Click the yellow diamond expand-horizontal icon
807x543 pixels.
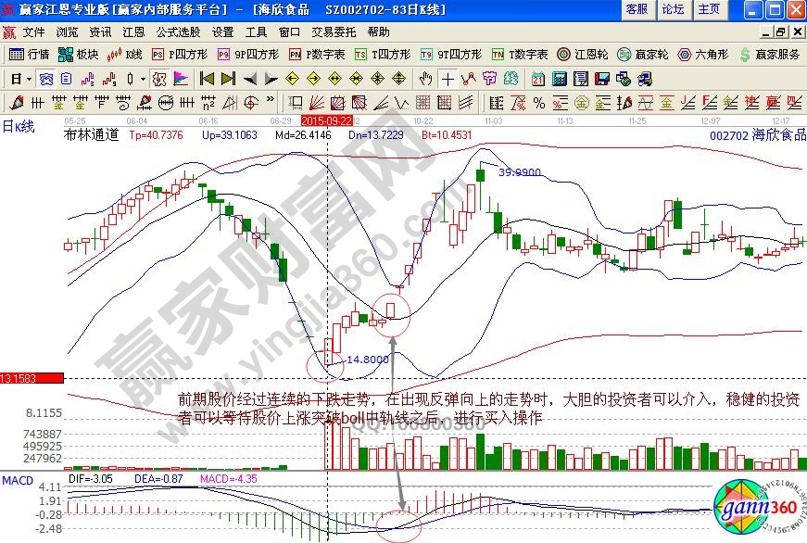pos(334,79)
